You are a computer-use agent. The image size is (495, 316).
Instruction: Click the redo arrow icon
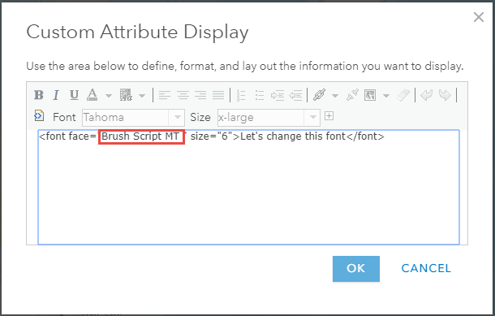pos(445,95)
